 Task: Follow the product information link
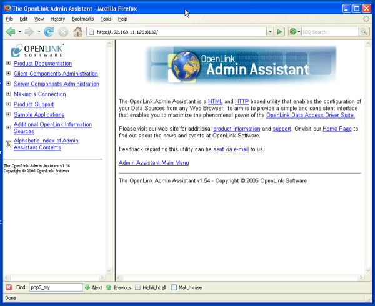[x=237, y=129]
